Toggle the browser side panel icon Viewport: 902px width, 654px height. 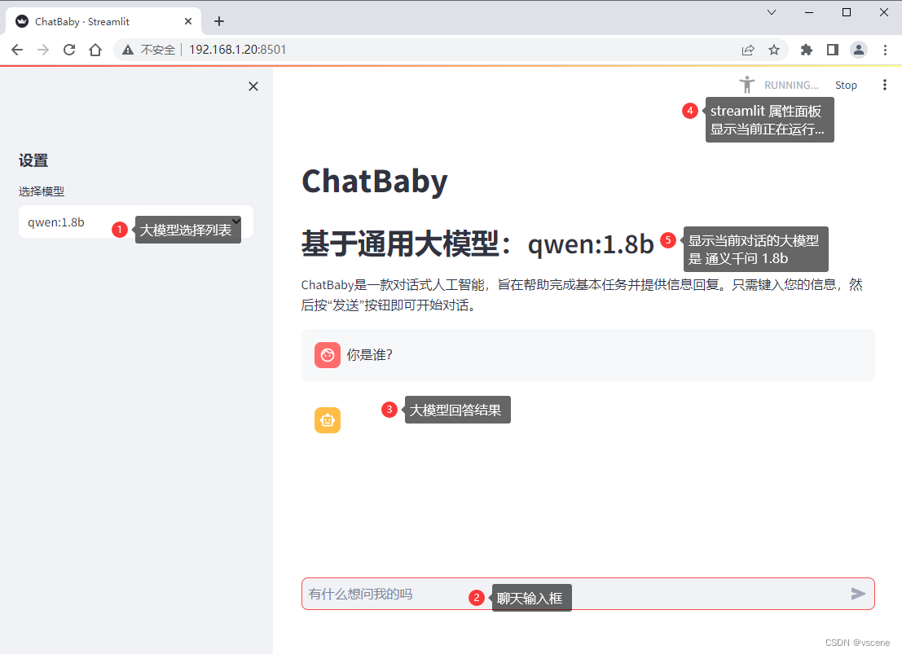[833, 50]
